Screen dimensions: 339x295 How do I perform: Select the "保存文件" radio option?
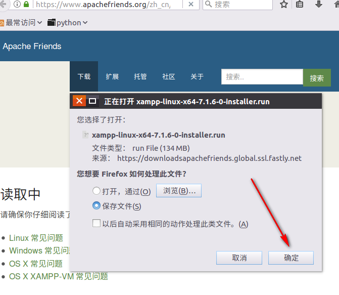click(96, 205)
